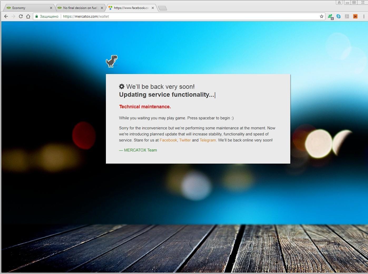The width and height of the screenshot is (368, 274).
Task: Open the orange Jx extension
Action: click(x=355, y=16)
